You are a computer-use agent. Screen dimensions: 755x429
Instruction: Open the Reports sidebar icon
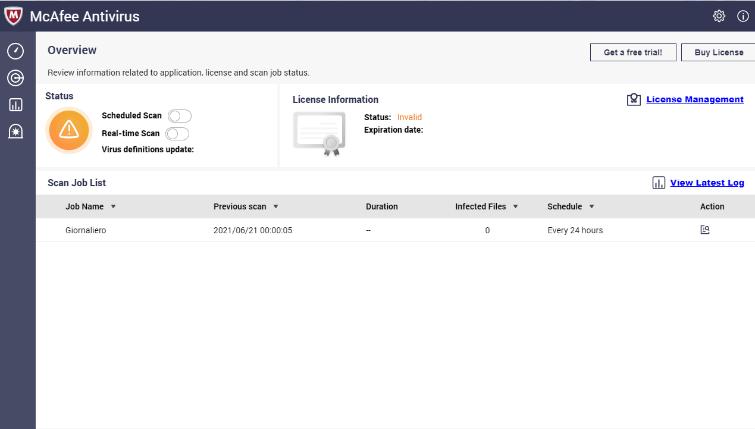coord(15,105)
